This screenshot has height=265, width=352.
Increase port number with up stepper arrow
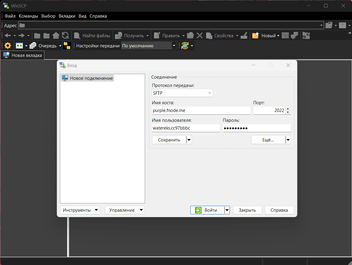(x=288, y=109)
